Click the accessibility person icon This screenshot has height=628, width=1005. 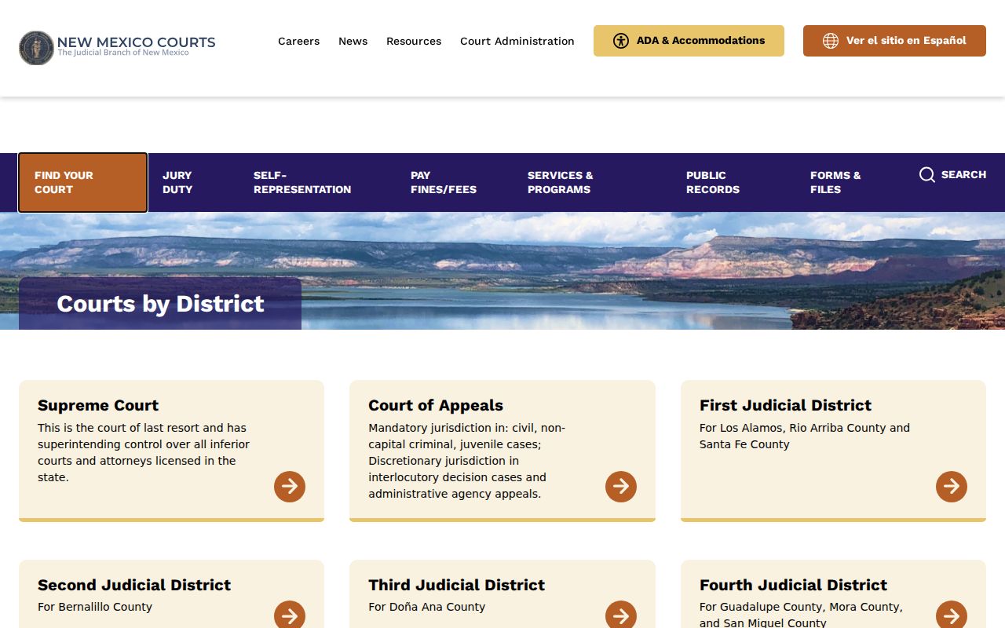pos(621,41)
